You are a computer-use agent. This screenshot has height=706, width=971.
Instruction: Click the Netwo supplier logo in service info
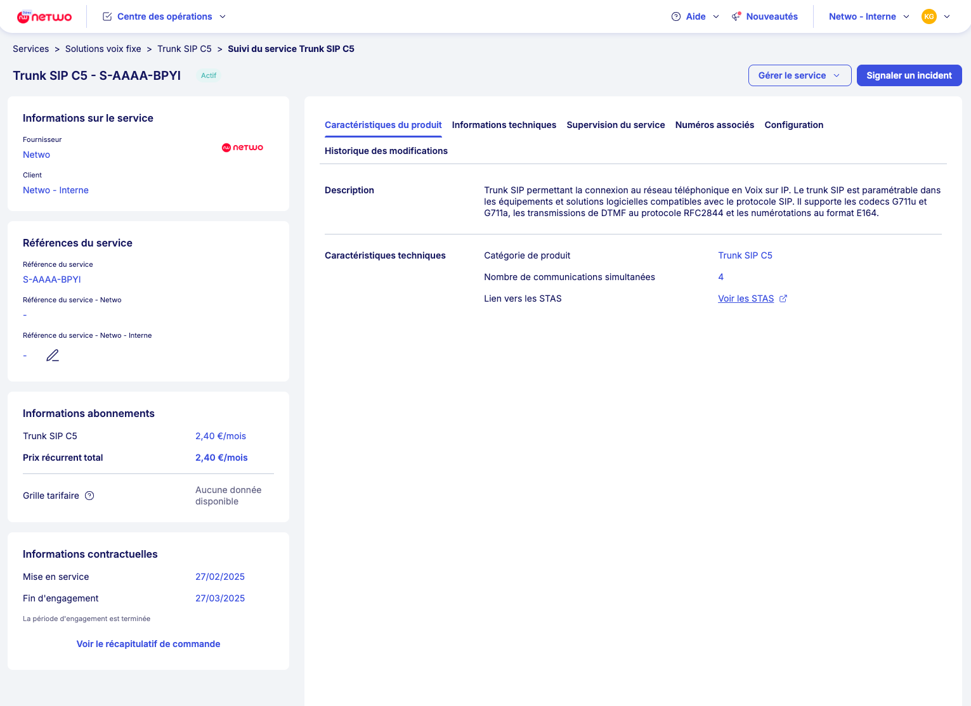pyautogui.click(x=242, y=148)
